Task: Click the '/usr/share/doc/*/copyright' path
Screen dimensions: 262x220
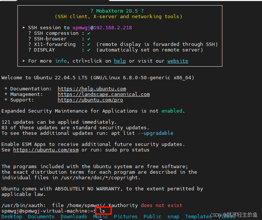Action: (100, 177)
